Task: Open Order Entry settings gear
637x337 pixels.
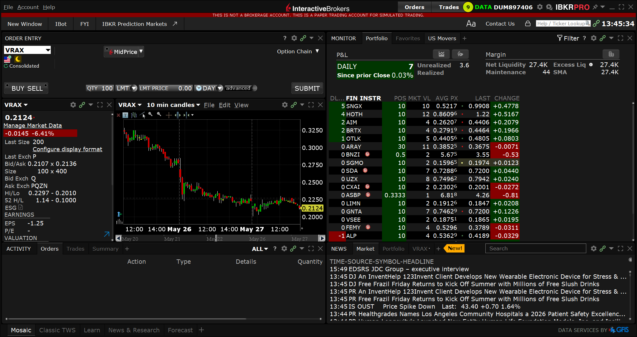Action: click(x=294, y=38)
